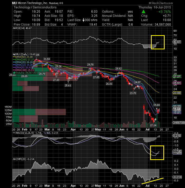Click the EMA(20) 20.20 legend entry

(23, 62)
